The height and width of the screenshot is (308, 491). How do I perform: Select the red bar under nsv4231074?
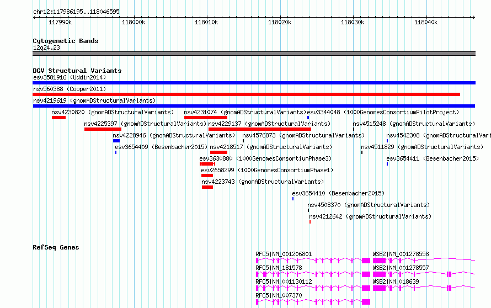click(206, 118)
